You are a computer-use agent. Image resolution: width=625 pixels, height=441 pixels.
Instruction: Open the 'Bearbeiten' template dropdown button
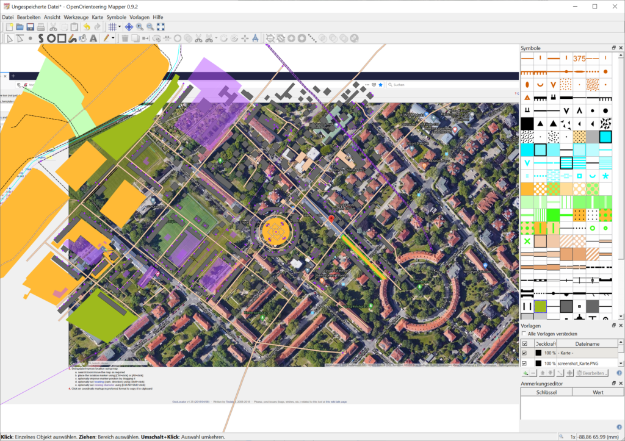(592, 373)
